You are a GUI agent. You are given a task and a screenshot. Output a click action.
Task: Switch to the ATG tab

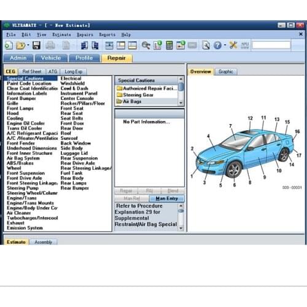pyautogui.click(x=53, y=71)
